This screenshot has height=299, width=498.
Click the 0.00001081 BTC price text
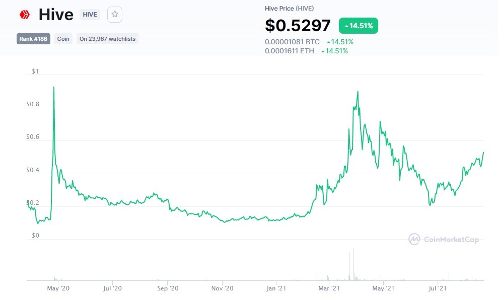pyautogui.click(x=292, y=42)
